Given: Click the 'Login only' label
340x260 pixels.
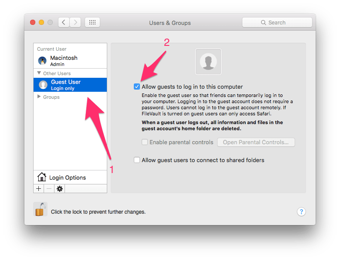Looking at the screenshot, I should [x=62, y=88].
